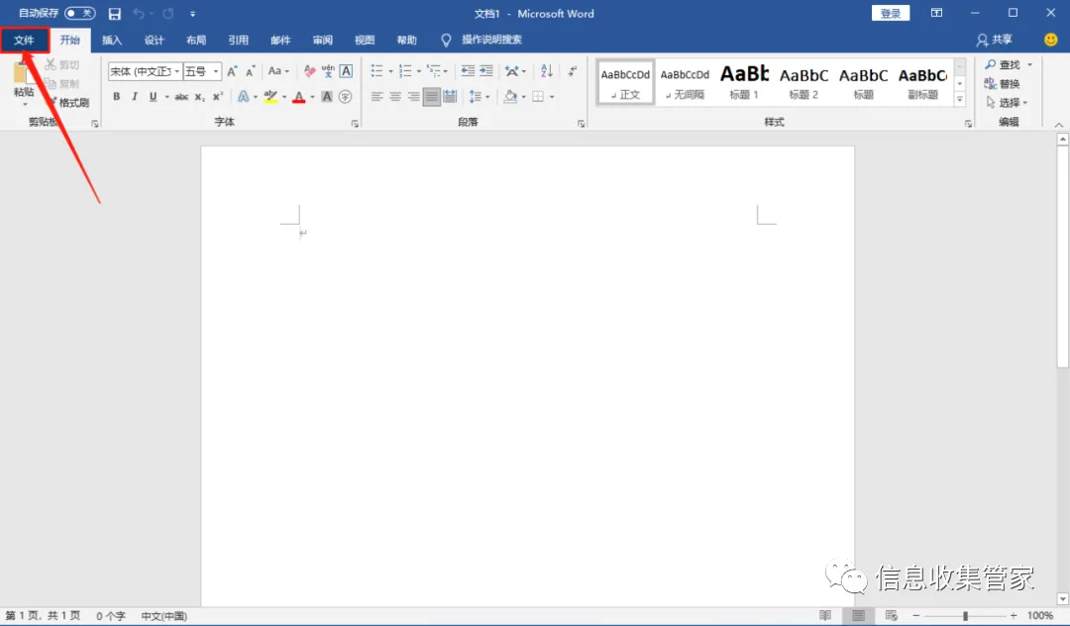Expand the styles gallery More arrow

point(959,99)
